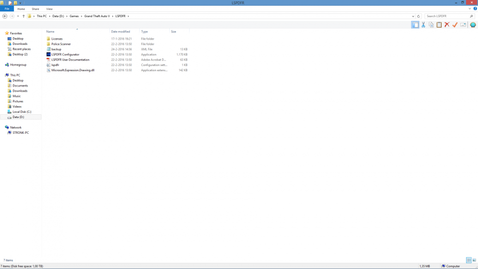Screen dimensions: 478x269
Task: Open the Help question mark icon
Action: pyautogui.click(x=475, y=9)
